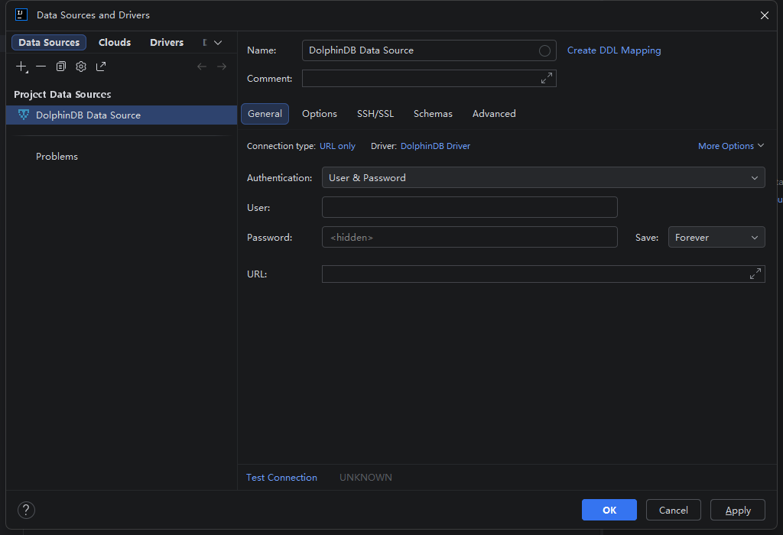Screen dimensions: 783x535
Task: Open the Save password dropdown set to Forever
Action: [716, 237]
